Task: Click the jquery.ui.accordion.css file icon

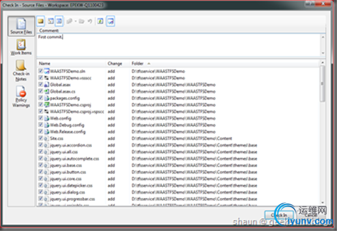Action: coord(46,145)
